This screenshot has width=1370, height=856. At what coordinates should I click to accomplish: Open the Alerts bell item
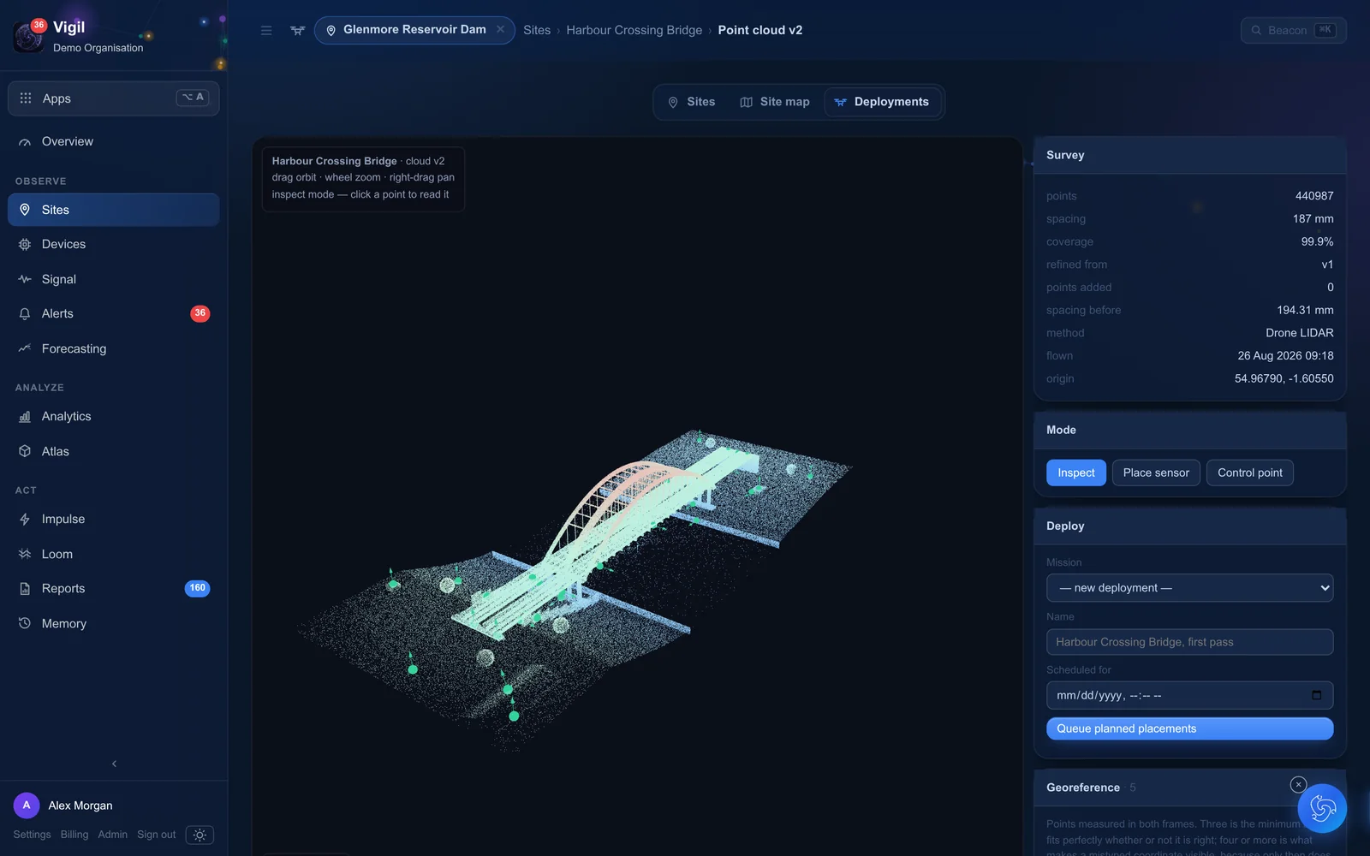point(113,313)
